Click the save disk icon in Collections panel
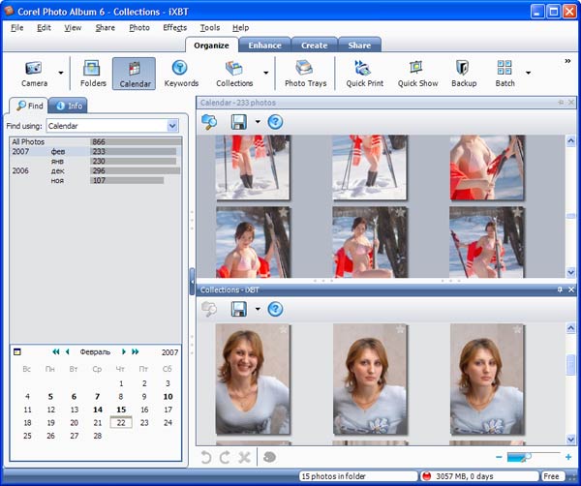 (238, 309)
